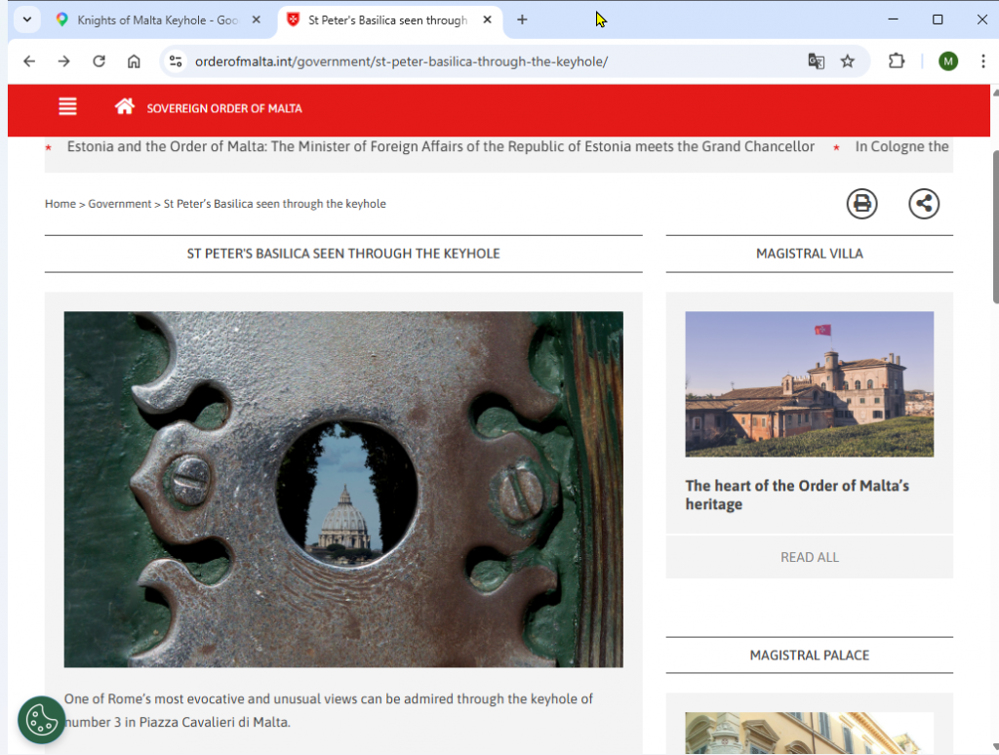Open a new browser tab
The image size is (999, 755).
pos(522,20)
